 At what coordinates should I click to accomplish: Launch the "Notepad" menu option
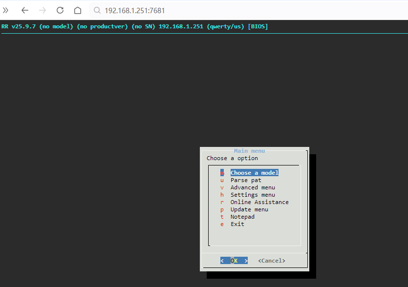coord(242,217)
